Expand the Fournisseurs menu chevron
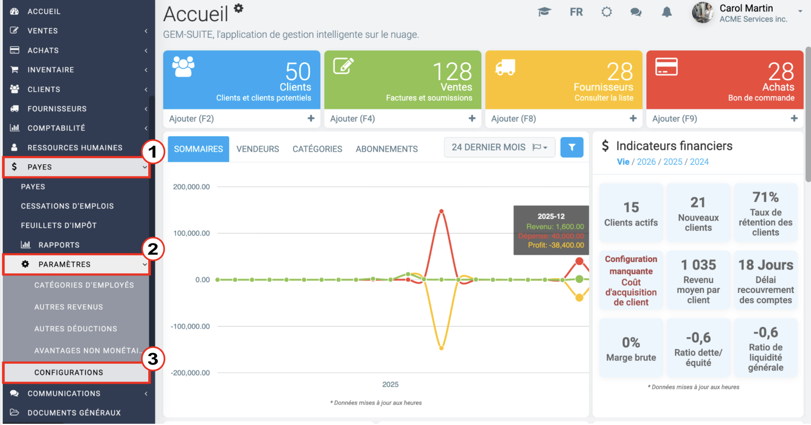The height and width of the screenshot is (425, 811). (146, 109)
